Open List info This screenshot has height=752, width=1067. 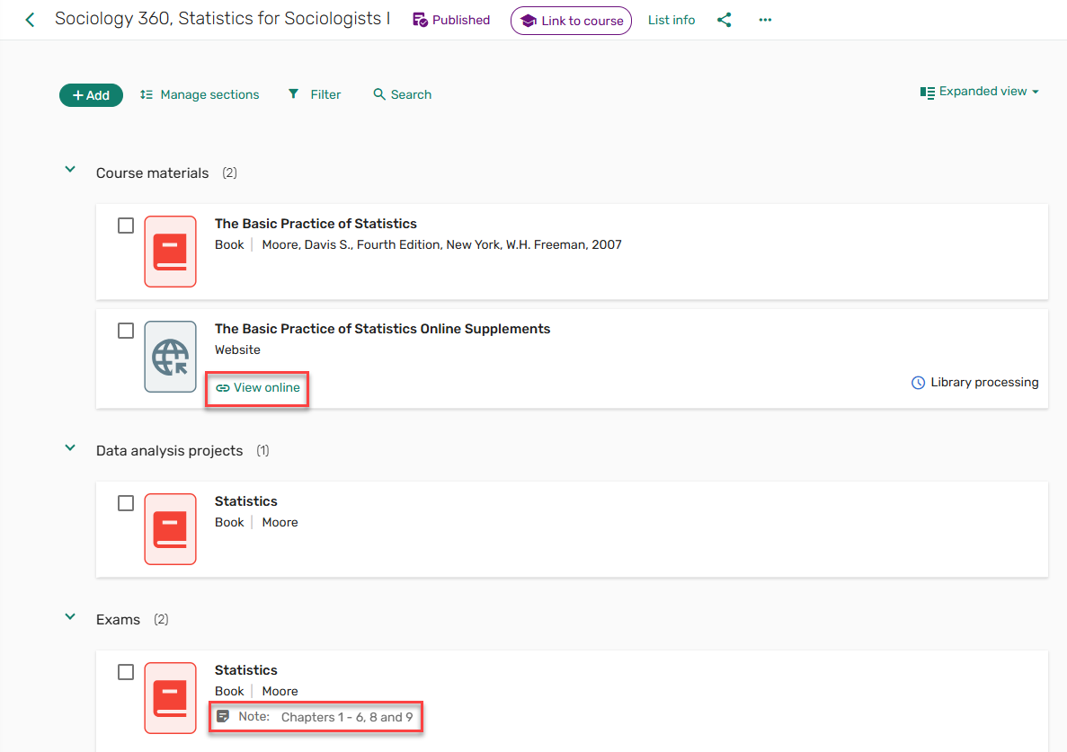pos(671,21)
